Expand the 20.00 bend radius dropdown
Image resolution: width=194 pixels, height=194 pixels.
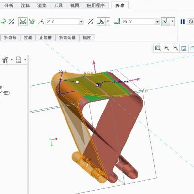pos(157,22)
